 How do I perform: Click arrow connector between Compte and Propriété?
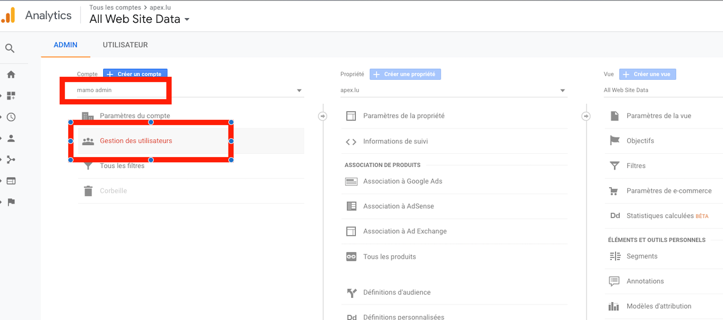point(322,116)
